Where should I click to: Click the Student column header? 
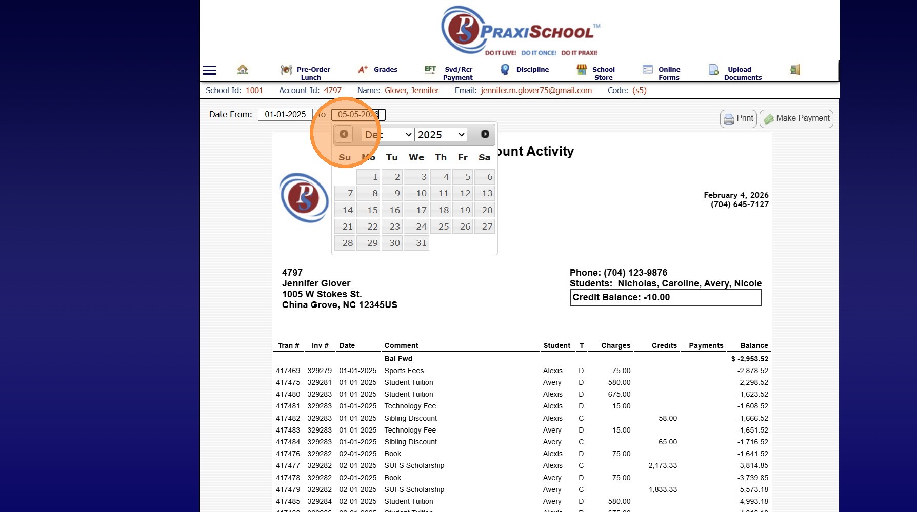pyautogui.click(x=557, y=346)
